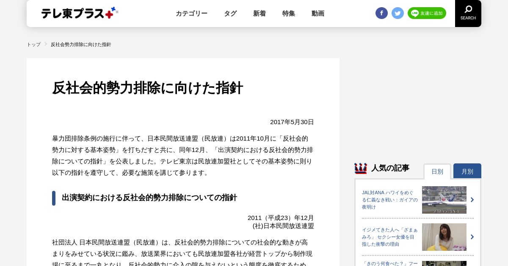Open the JAL対ANA ハワイ article link
Image resolution: width=508 pixels, height=266 pixels.
pyautogui.click(x=390, y=200)
